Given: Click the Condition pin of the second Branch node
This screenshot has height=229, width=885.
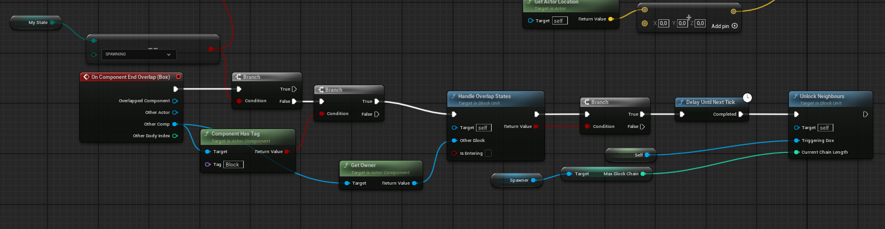Looking at the screenshot, I should click(321, 114).
